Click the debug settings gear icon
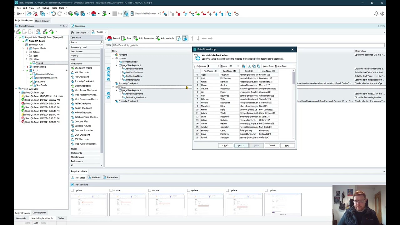Image resolution: width=400 pixels, height=225 pixels. pyautogui.click(x=237, y=14)
